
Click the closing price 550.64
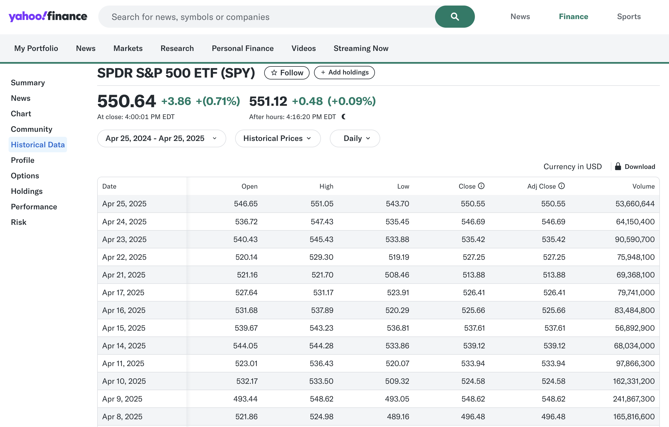tap(127, 101)
